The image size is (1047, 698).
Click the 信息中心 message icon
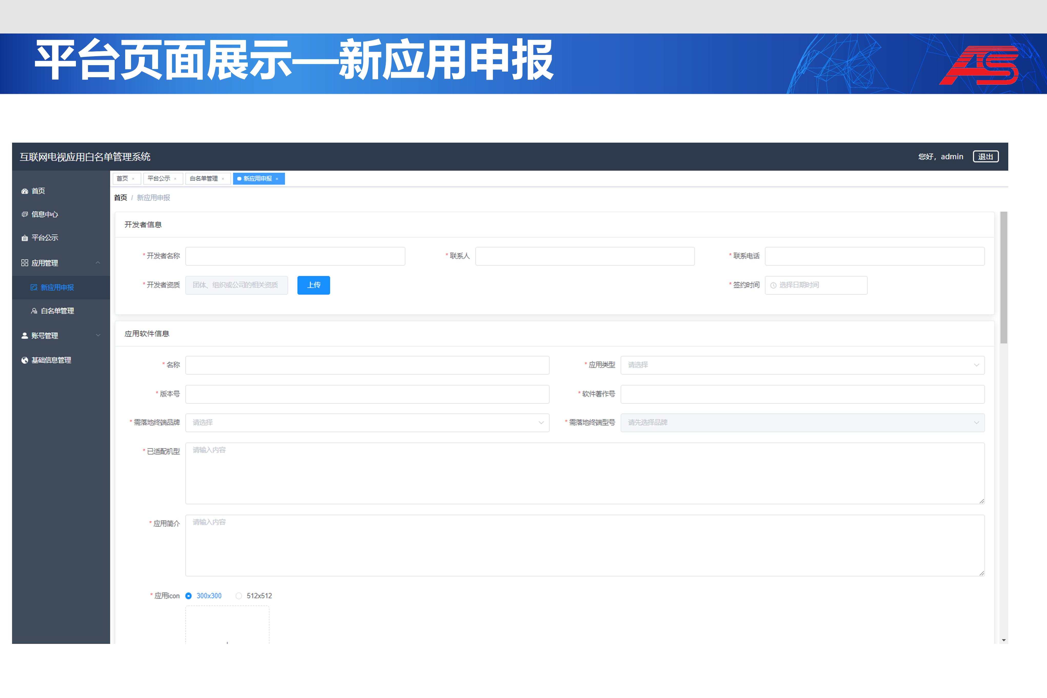(x=24, y=214)
